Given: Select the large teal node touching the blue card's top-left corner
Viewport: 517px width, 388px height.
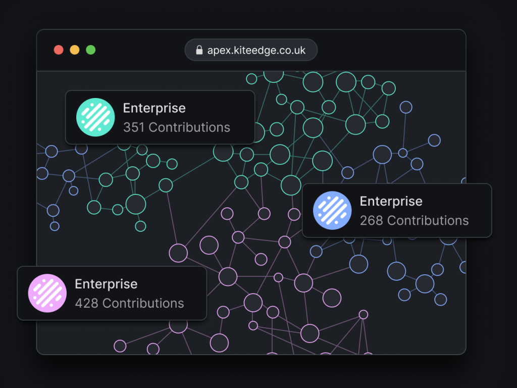Looking at the screenshot, I should point(291,185).
